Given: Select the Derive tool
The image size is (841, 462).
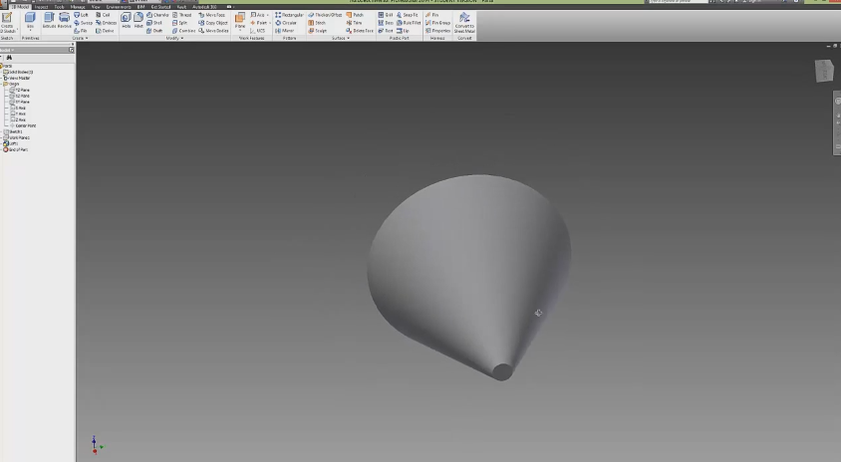Looking at the screenshot, I should [x=105, y=31].
